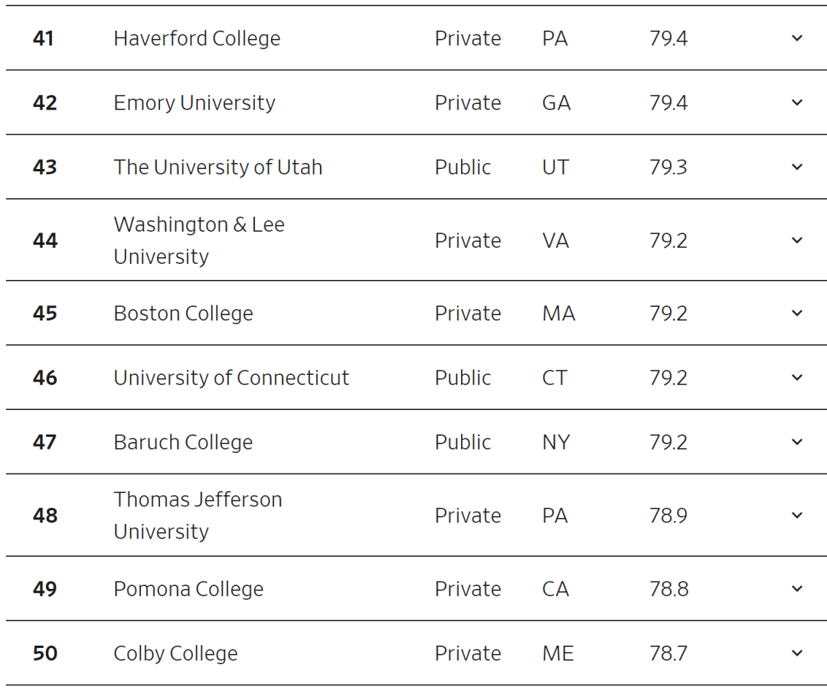
Task: Expand Washington & Lee University row chevron
Action: coord(797,240)
